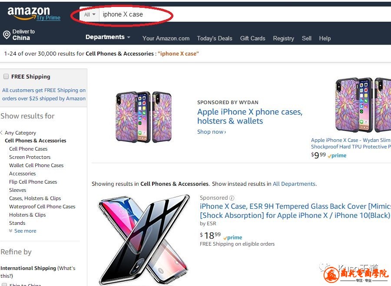Click the Sponsored info icon
The image size is (391, 286).
point(232,198)
